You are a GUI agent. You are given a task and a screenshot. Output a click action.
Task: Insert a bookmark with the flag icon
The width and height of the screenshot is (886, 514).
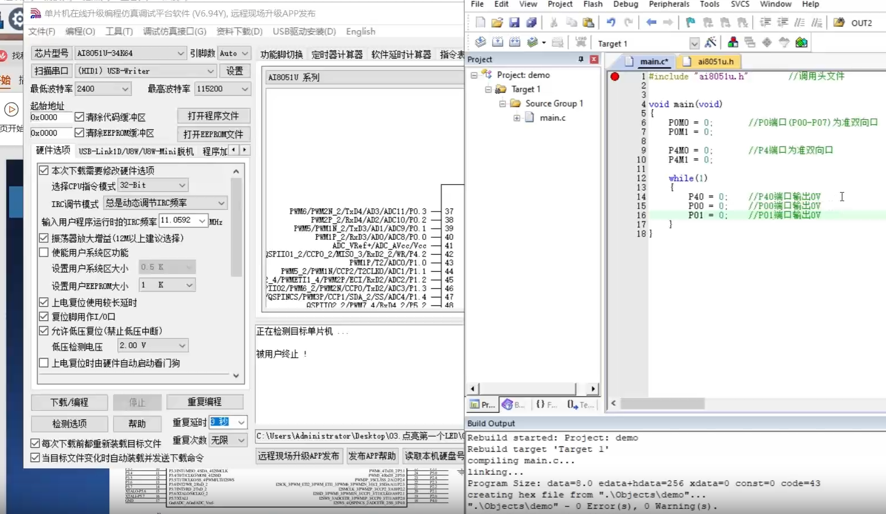pyautogui.click(x=690, y=23)
